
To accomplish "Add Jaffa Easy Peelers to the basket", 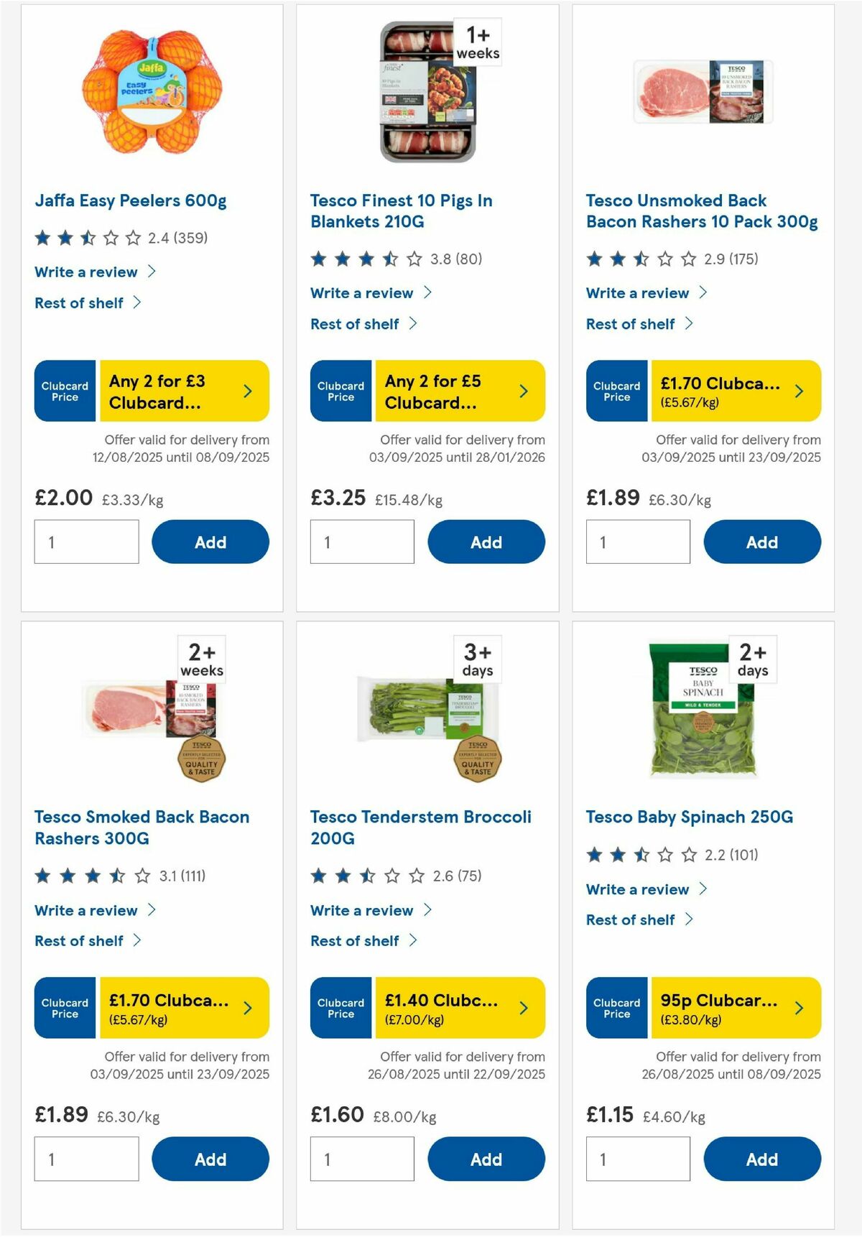I will (x=209, y=542).
